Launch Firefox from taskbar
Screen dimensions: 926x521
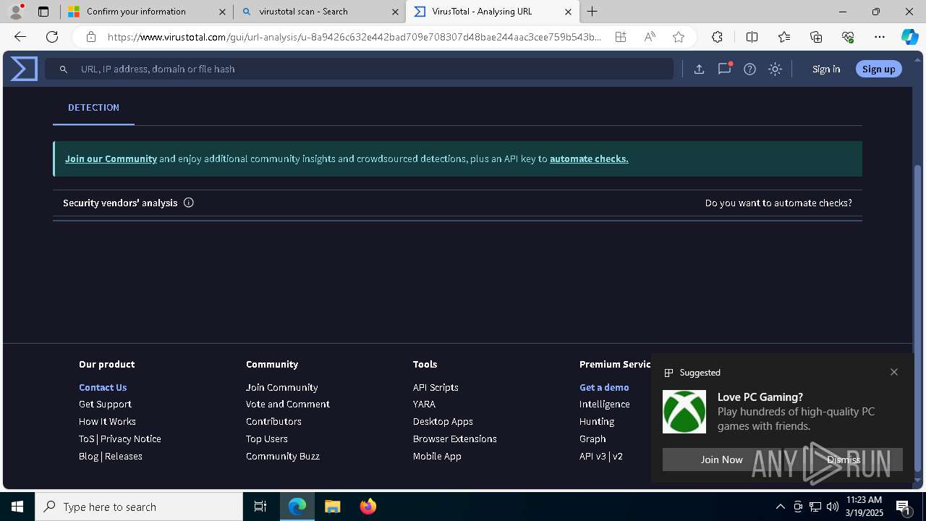[368, 507]
